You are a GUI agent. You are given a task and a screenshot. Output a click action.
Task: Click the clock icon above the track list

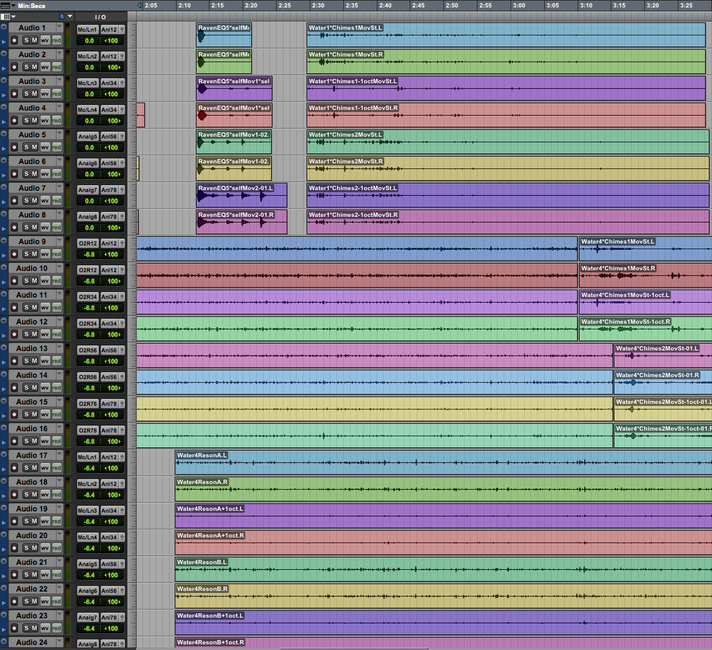tap(62, 17)
